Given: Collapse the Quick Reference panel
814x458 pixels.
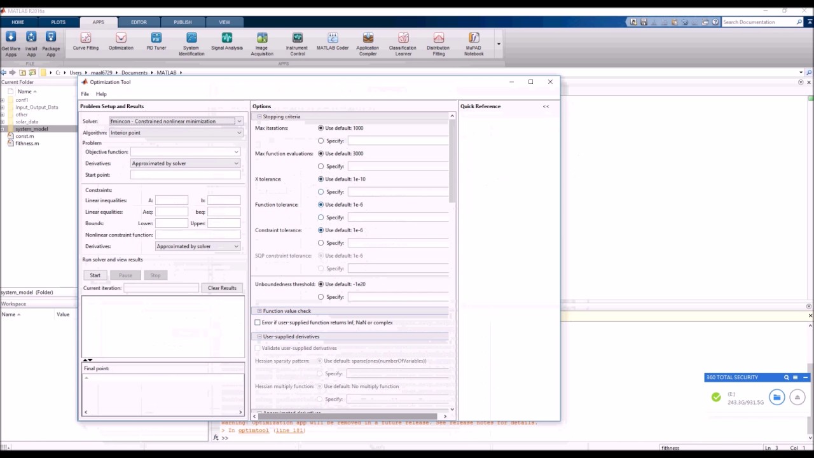Looking at the screenshot, I should (546, 106).
